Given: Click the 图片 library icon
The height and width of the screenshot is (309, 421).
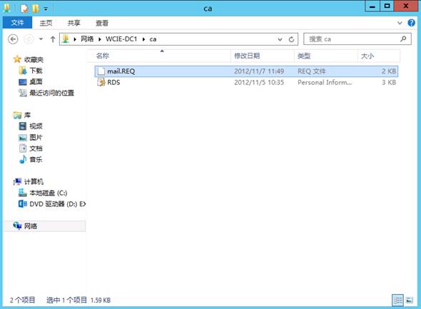Looking at the screenshot, I should (23, 138).
